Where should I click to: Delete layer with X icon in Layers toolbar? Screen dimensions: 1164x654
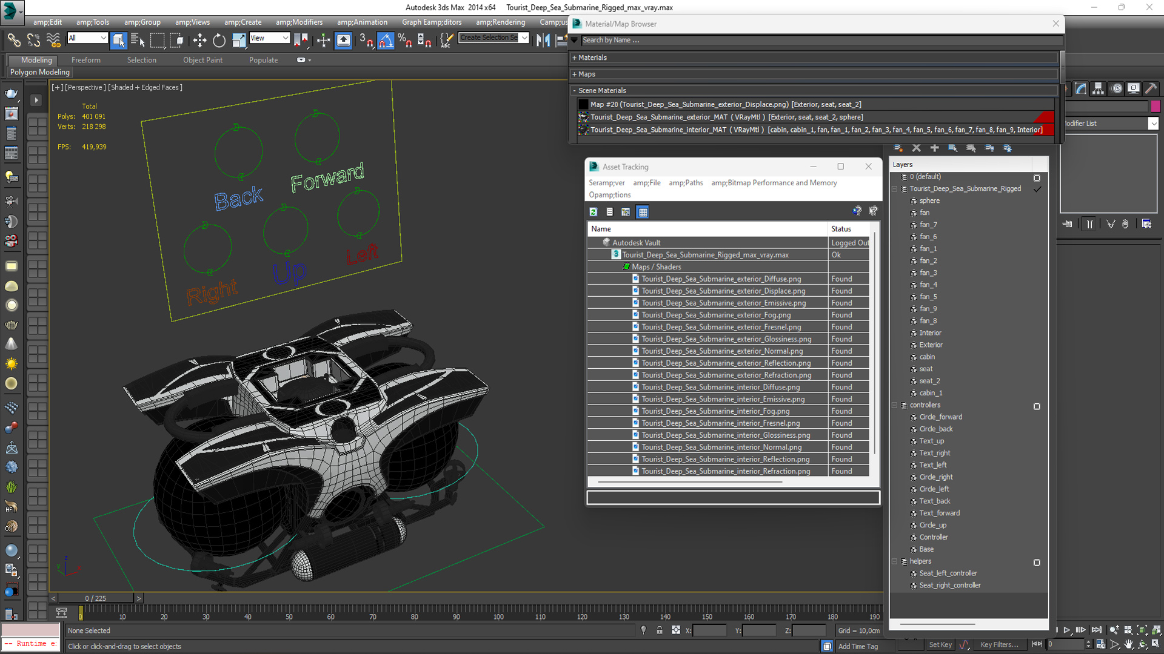(917, 148)
